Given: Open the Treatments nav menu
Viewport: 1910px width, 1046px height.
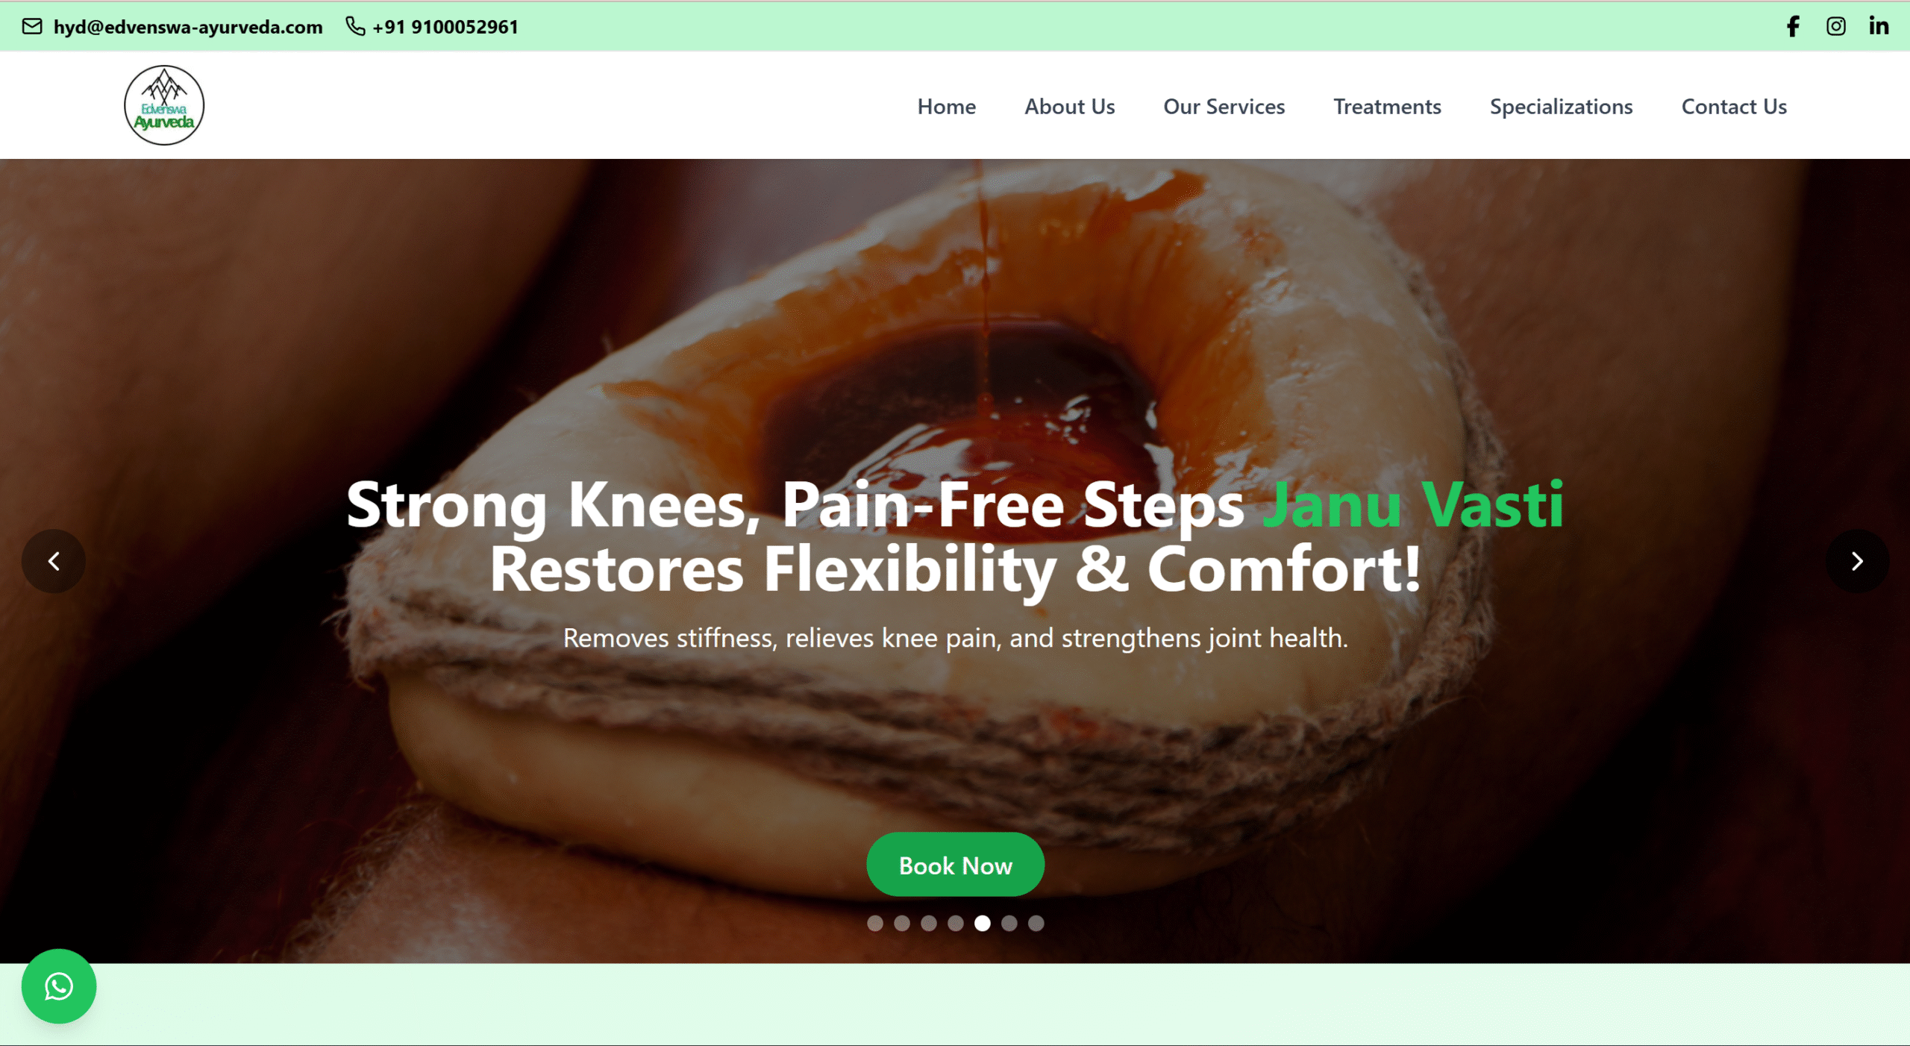Looking at the screenshot, I should coord(1387,107).
